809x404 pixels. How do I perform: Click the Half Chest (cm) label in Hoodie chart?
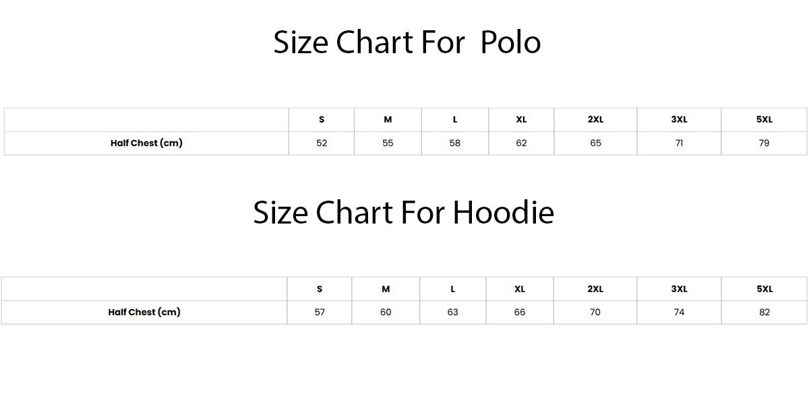click(x=144, y=312)
